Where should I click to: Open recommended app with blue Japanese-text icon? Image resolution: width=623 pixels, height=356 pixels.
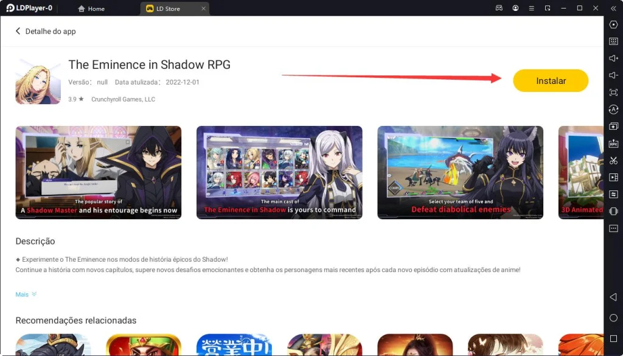tap(234, 345)
